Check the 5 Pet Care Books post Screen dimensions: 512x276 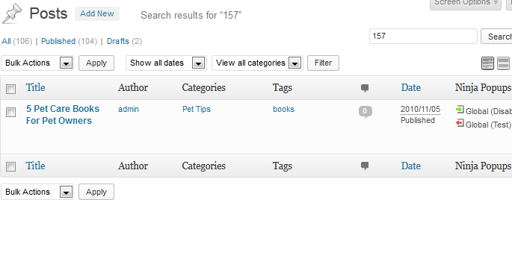pos(10,112)
